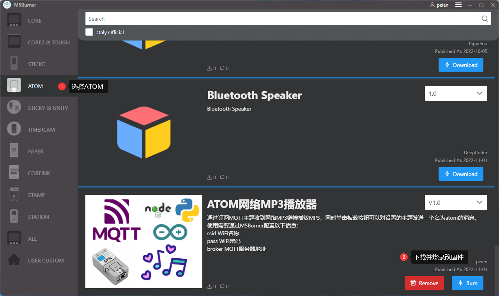Switch to the CORE category label

pyautogui.click(x=35, y=21)
